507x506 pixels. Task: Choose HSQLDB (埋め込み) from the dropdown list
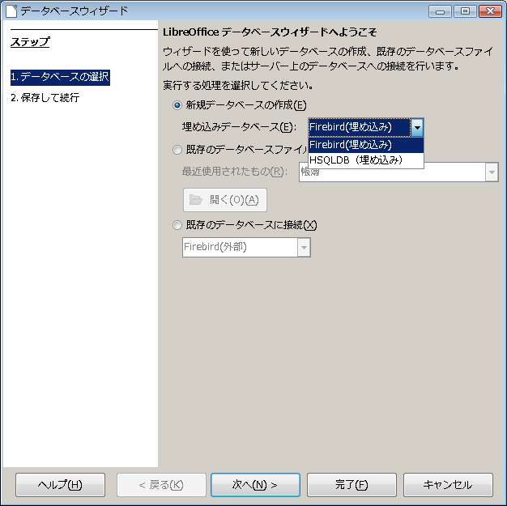click(x=366, y=160)
